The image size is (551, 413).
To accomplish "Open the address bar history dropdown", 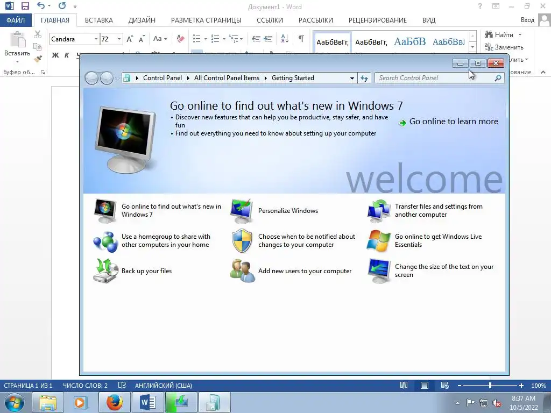I will (352, 78).
